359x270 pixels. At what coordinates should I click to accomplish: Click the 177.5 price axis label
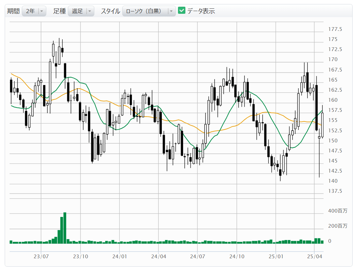335,29
